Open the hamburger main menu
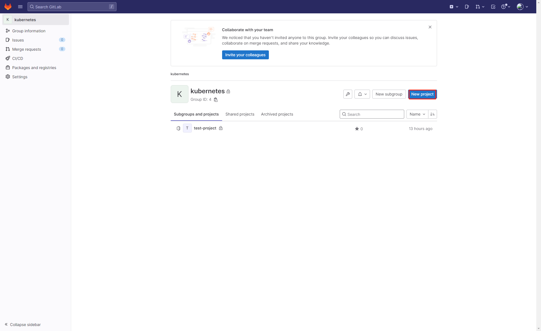This screenshot has width=541, height=331. (20, 7)
